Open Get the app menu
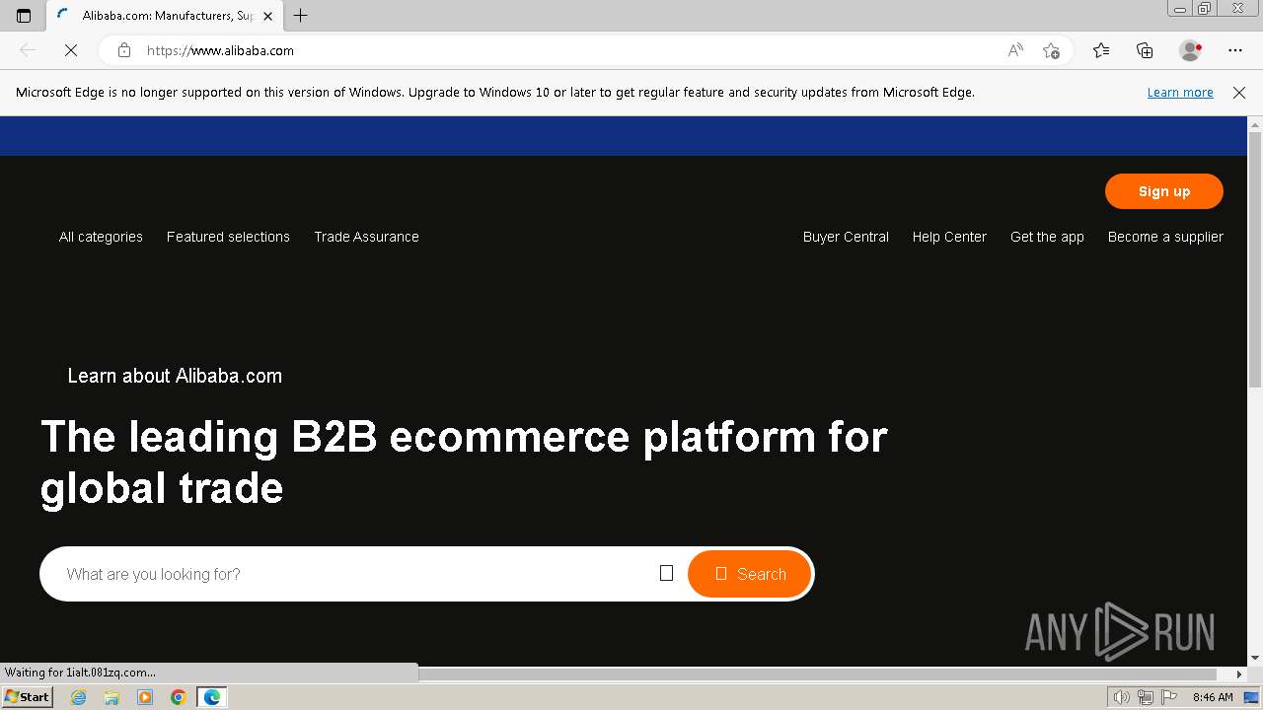The height and width of the screenshot is (710, 1263). click(1047, 237)
